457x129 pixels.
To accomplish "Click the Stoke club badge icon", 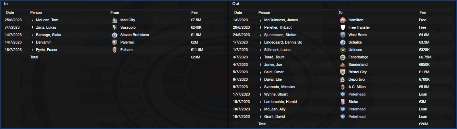I will [x=343, y=102].
